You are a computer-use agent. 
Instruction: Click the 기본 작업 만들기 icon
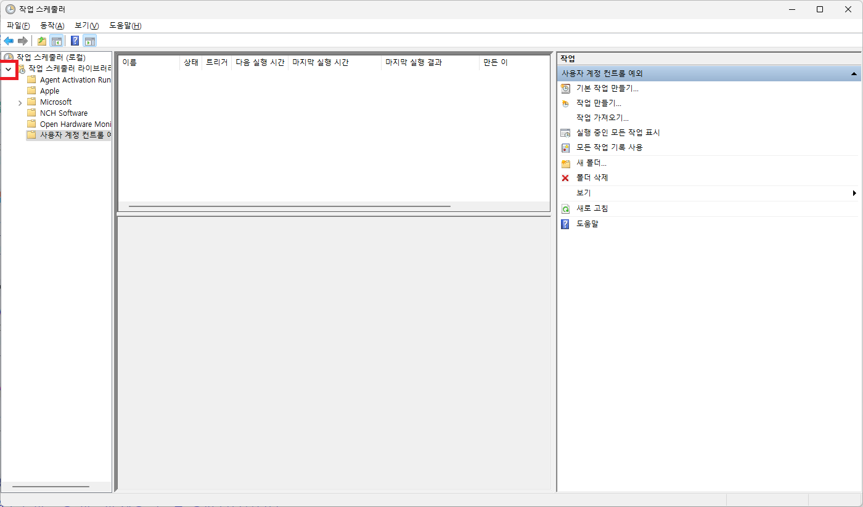[x=565, y=89]
